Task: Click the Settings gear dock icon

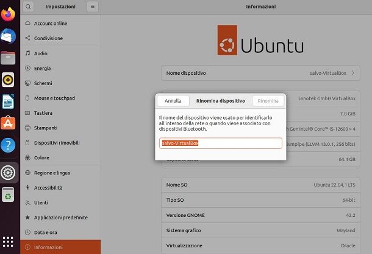Action: coord(8,173)
